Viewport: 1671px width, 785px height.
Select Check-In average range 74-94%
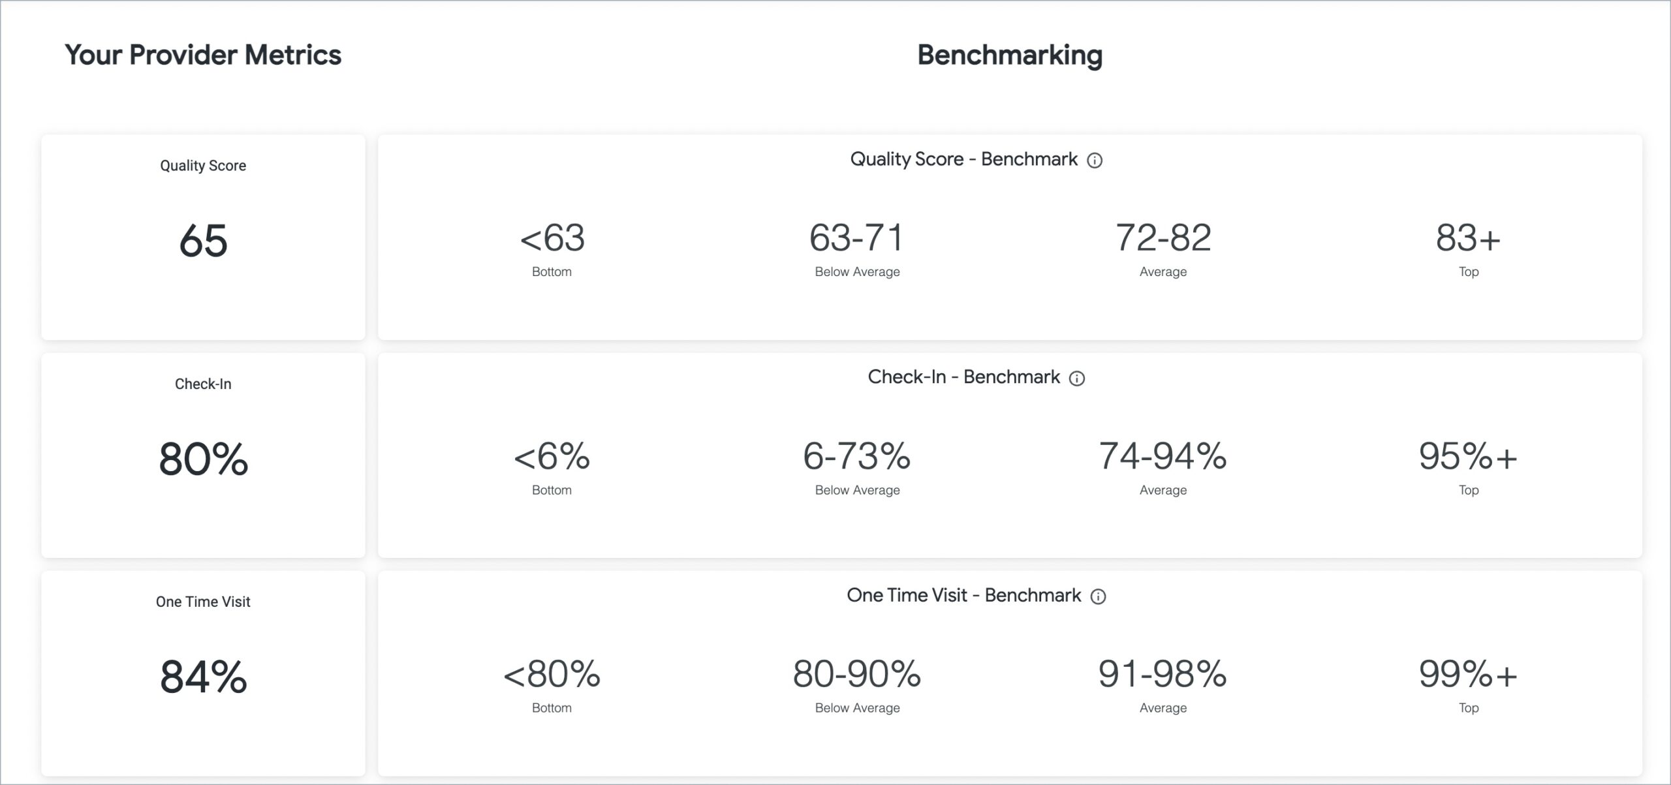[x=1163, y=456]
